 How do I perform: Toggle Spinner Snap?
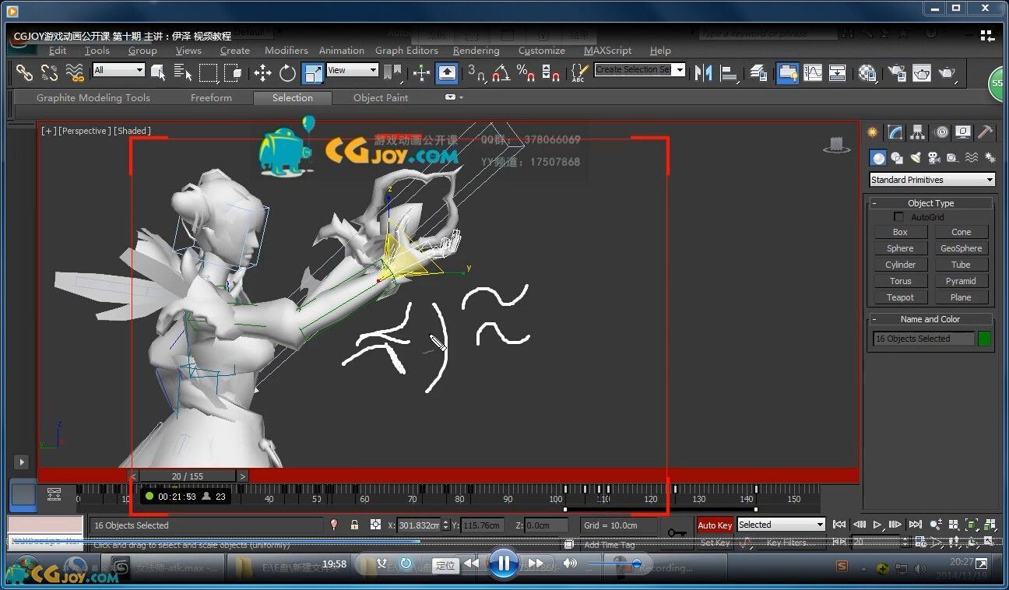point(550,72)
